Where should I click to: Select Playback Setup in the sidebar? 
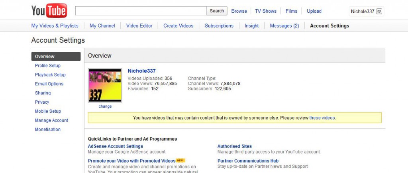tap(50, 75)
